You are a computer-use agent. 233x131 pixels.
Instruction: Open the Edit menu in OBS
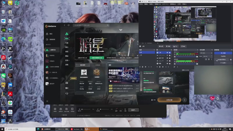coord(146,4)
